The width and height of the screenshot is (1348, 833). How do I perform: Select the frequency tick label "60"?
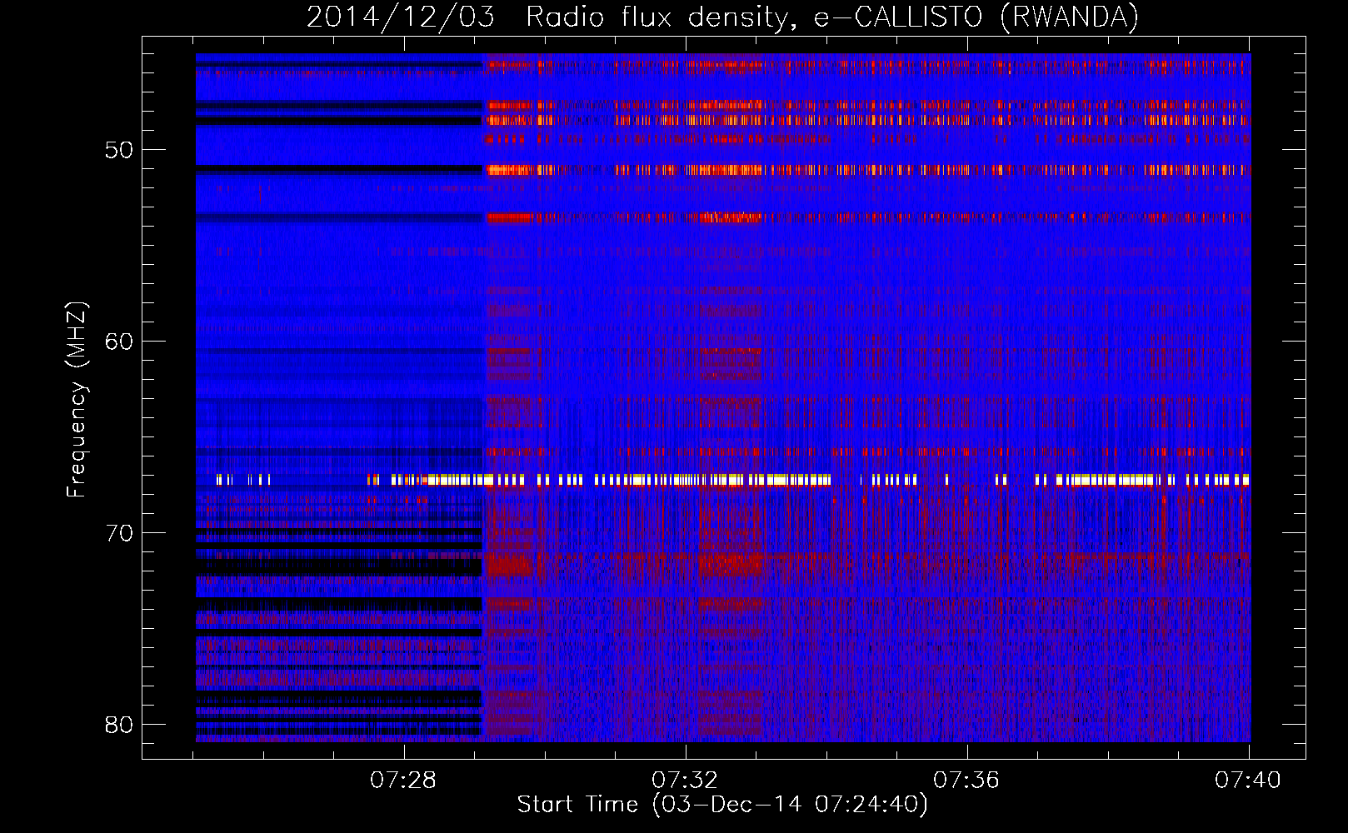tap(119, 342)
